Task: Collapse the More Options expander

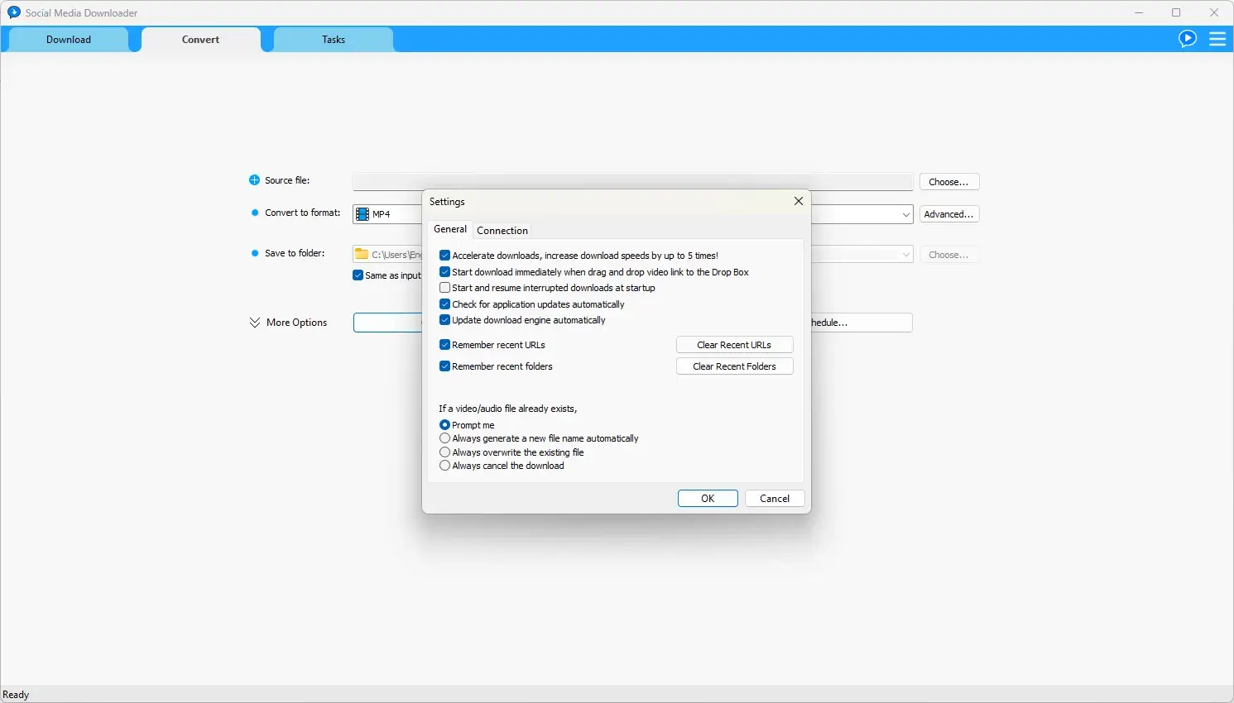Action: coord(255,323)
